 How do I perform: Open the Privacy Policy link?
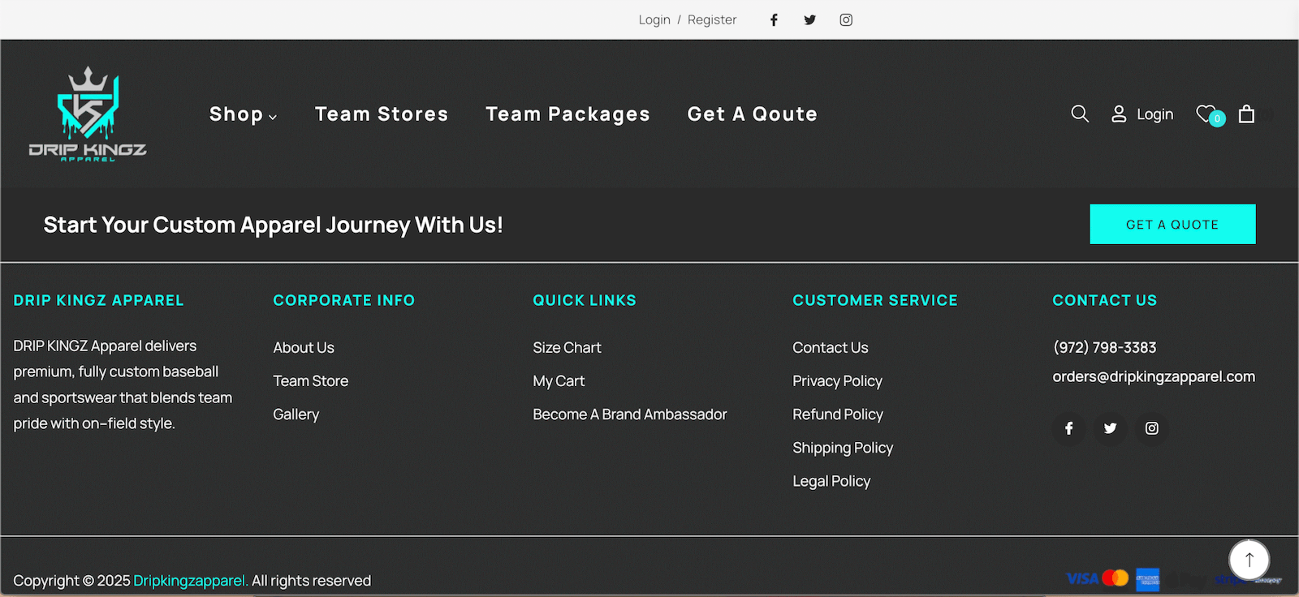click(x=837, y=381)
